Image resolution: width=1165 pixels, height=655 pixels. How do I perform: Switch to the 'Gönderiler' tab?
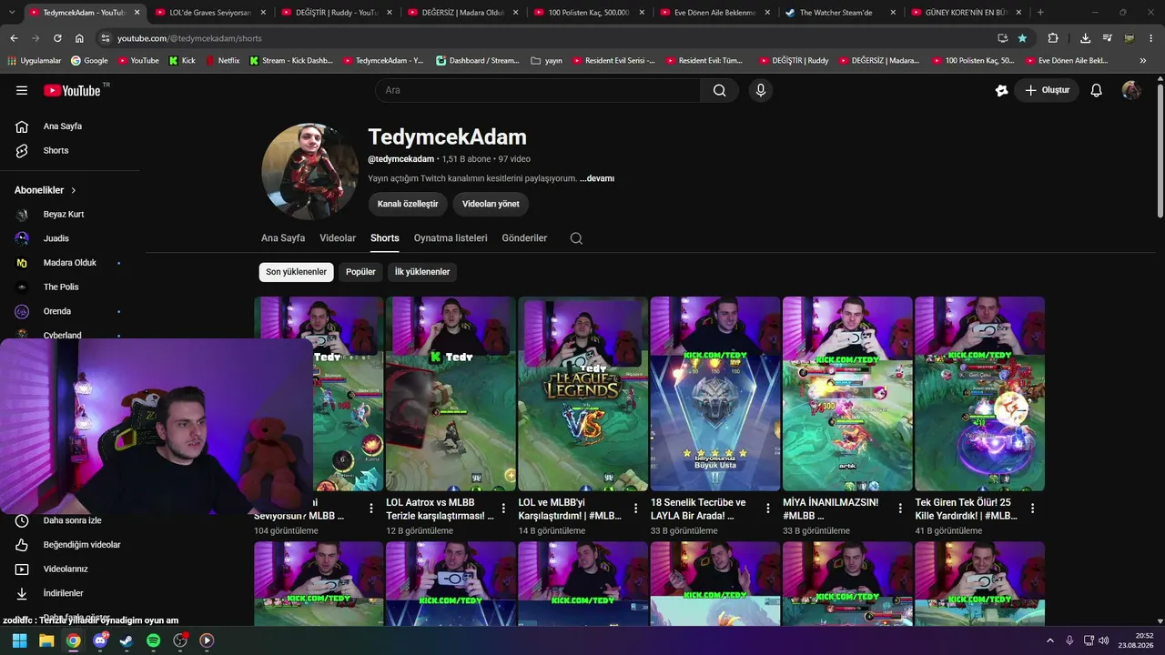[x=524, y=238]
